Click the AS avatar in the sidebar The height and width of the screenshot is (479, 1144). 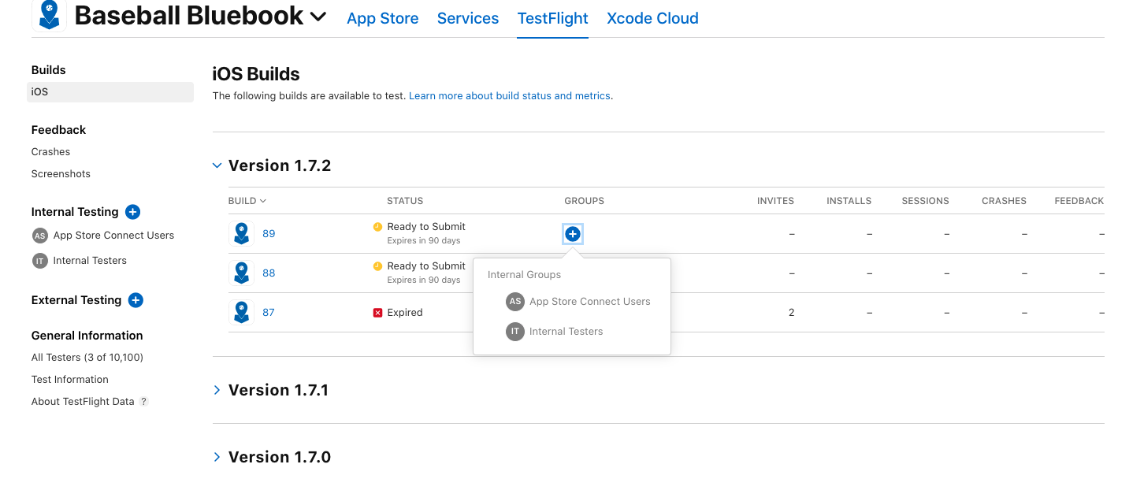click(x=40, y=236)
